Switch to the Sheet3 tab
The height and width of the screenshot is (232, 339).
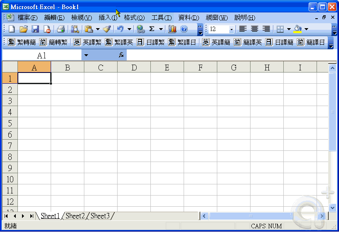[100, 216]
